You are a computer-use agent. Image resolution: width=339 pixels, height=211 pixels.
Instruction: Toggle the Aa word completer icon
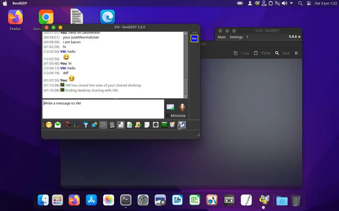(x=112, y=125)
